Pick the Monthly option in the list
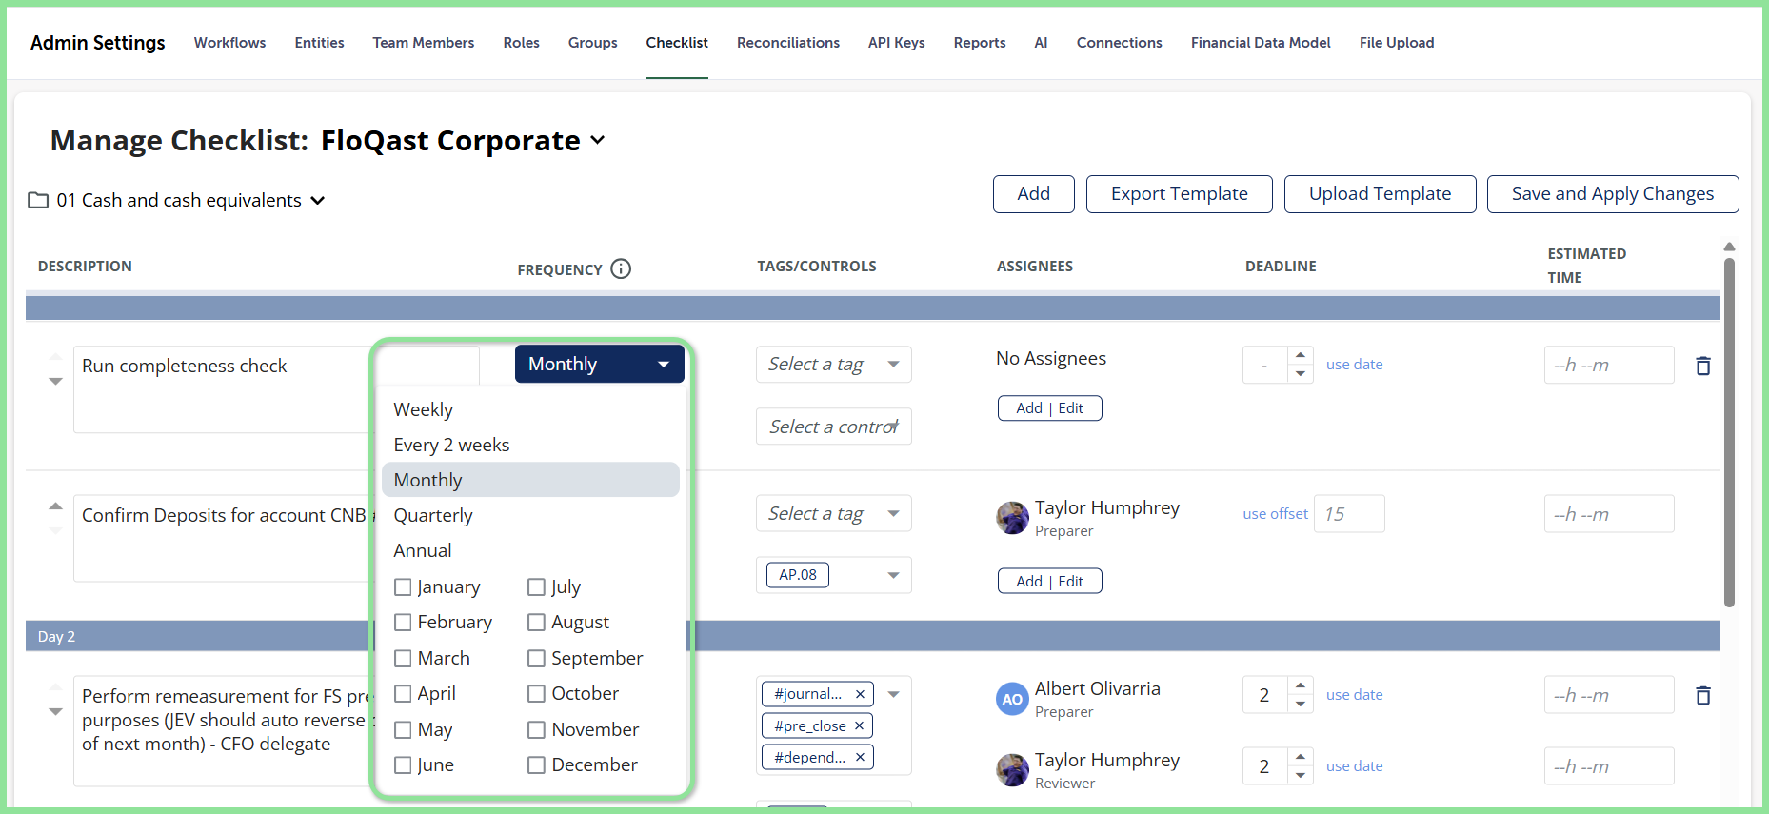 [530, 480]
